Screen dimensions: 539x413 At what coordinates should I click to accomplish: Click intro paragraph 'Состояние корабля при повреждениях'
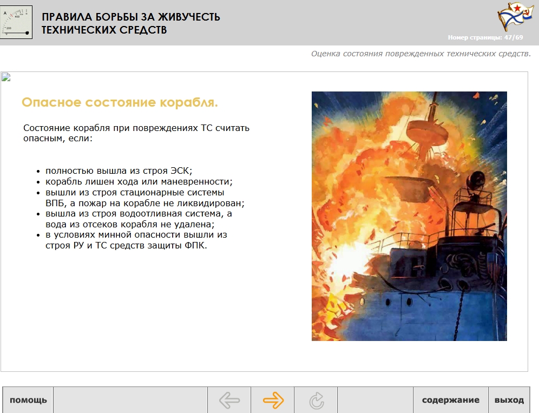tap(136, 133)
